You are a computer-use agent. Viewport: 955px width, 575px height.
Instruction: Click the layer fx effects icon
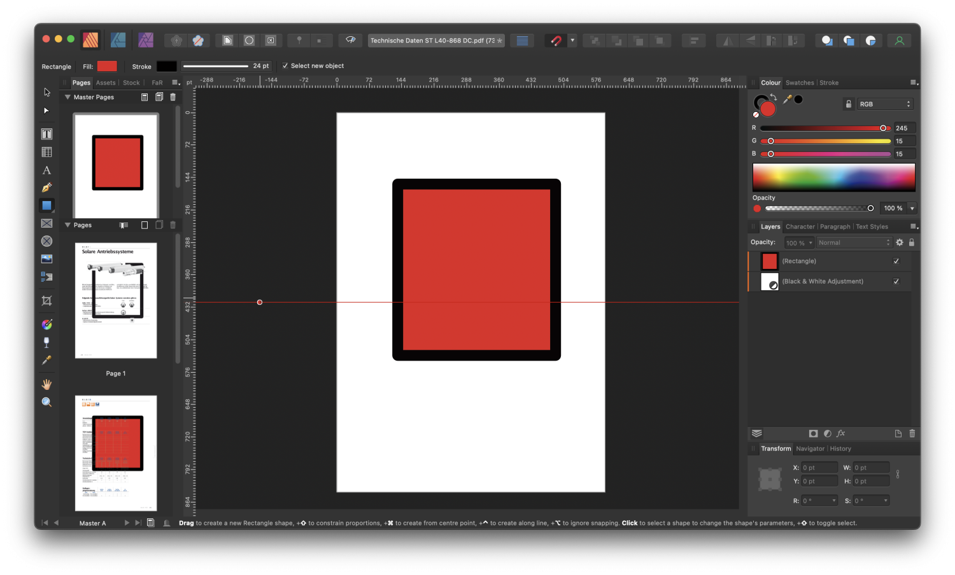click(x=841, y=433)
